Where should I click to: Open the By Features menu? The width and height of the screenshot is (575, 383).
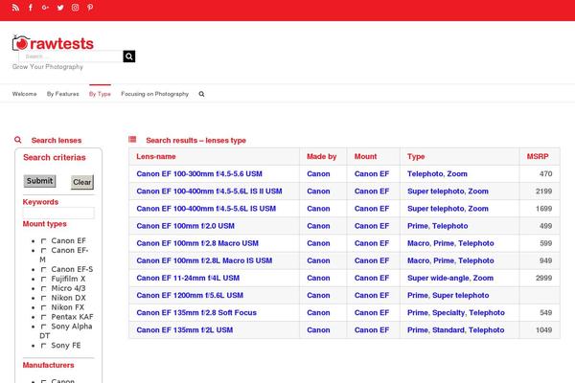[62, 94]
